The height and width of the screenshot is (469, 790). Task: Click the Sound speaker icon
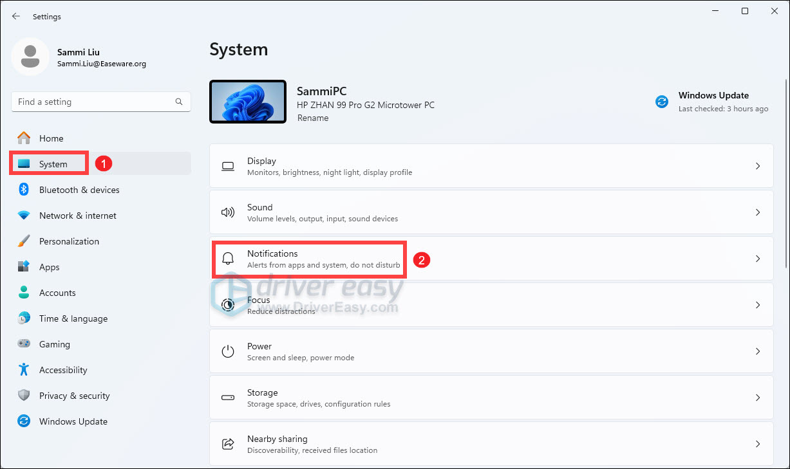point(228,212)
